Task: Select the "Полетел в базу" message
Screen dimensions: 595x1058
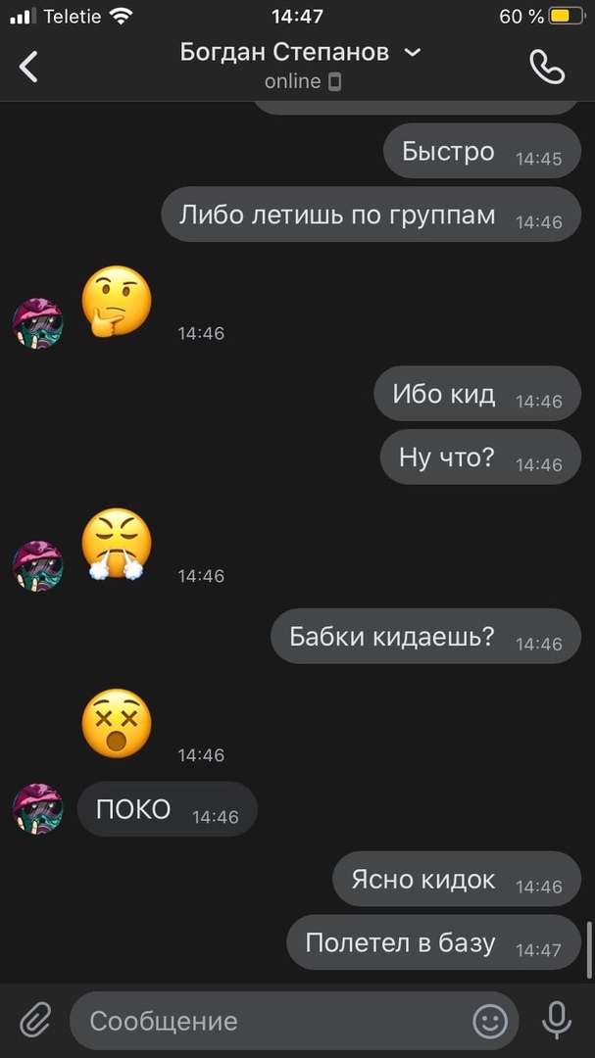Action: tap(433, 942)
